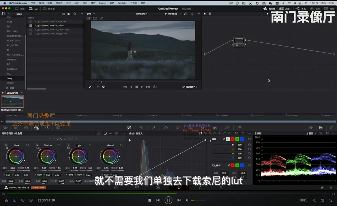Unlink the 编辑 curve channel gang icon
337x206 pixels.
point(224,139)
